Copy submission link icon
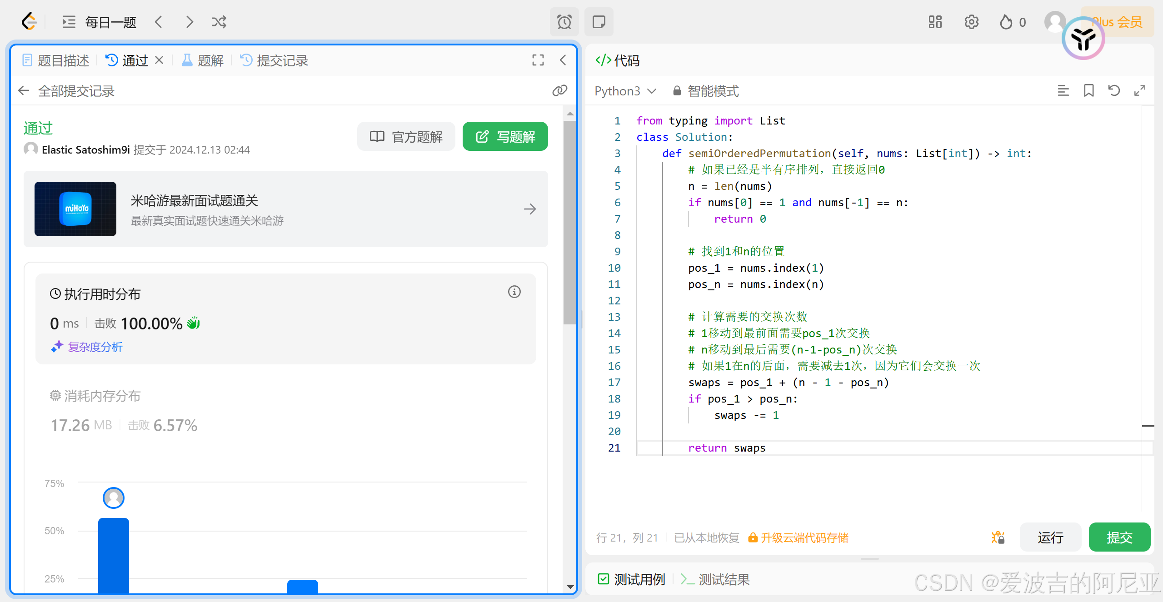 click(559, 91)
